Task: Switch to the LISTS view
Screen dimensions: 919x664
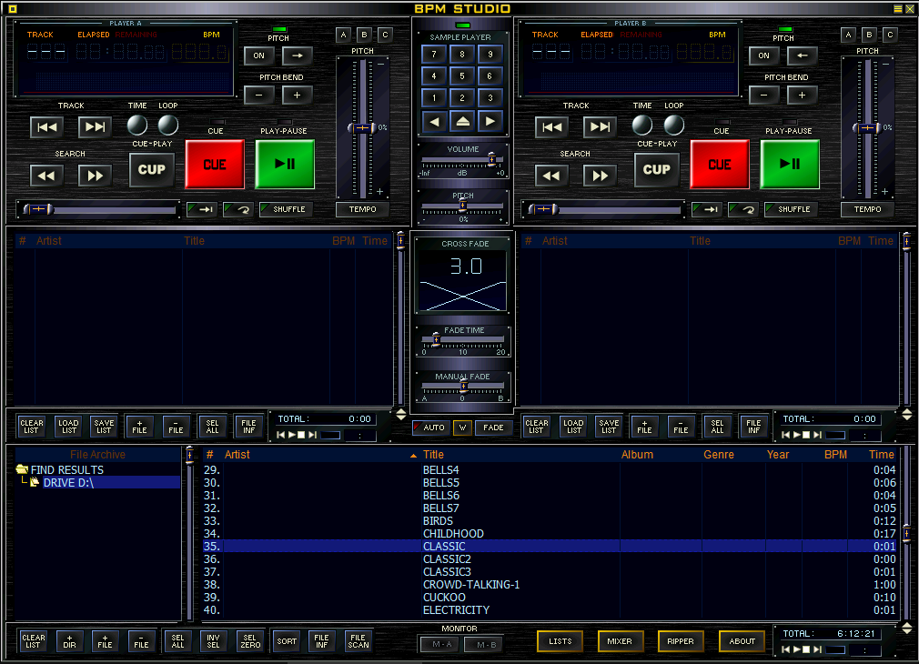Action: click(x=560, y=641)
